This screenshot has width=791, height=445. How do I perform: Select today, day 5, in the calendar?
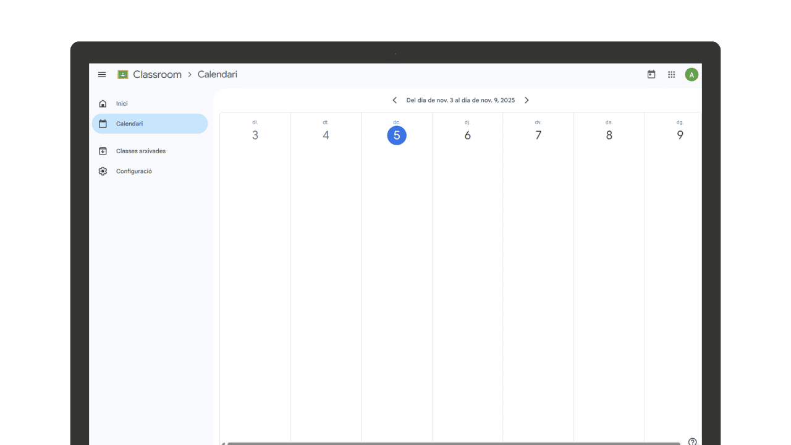[397, 135]
